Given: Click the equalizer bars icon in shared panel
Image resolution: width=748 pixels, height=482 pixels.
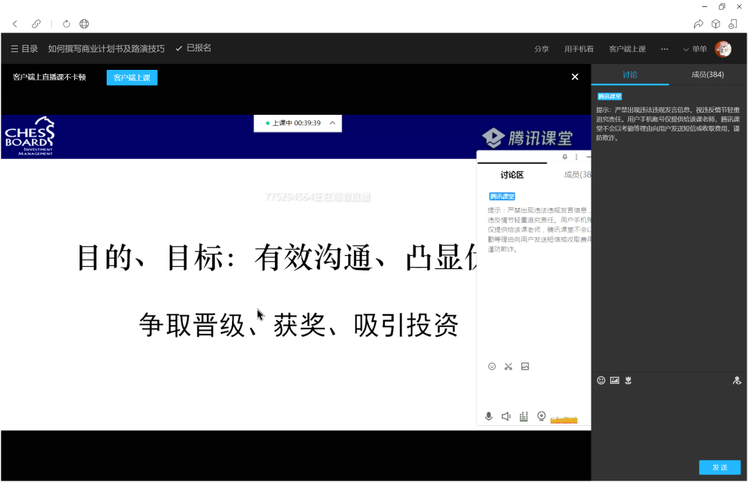Looking at the screenshot, I should (x=524, y=416).
